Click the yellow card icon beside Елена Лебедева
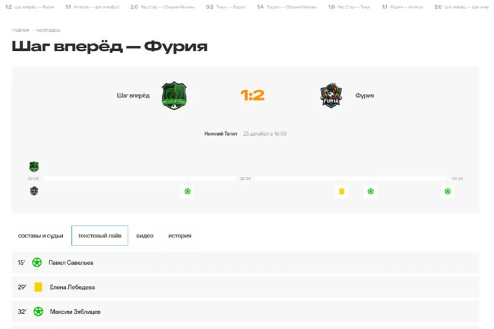 pos(38,287)
